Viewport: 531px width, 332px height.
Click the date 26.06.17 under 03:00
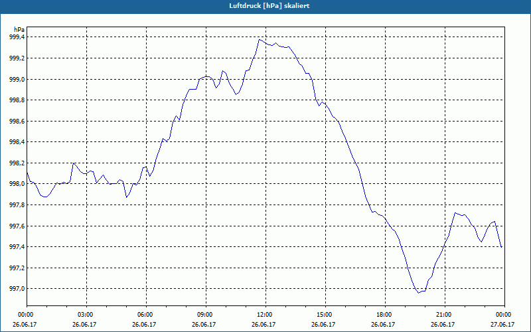point(84,325)
